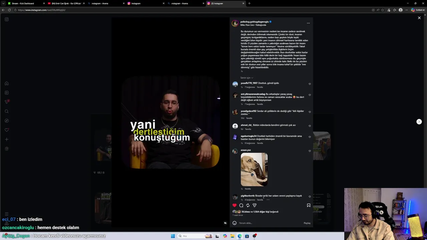The image size is (427, 240).
Task: Reply to yusufb770_1907's comment via Yanıtla
Action: (x=260, y=87)
